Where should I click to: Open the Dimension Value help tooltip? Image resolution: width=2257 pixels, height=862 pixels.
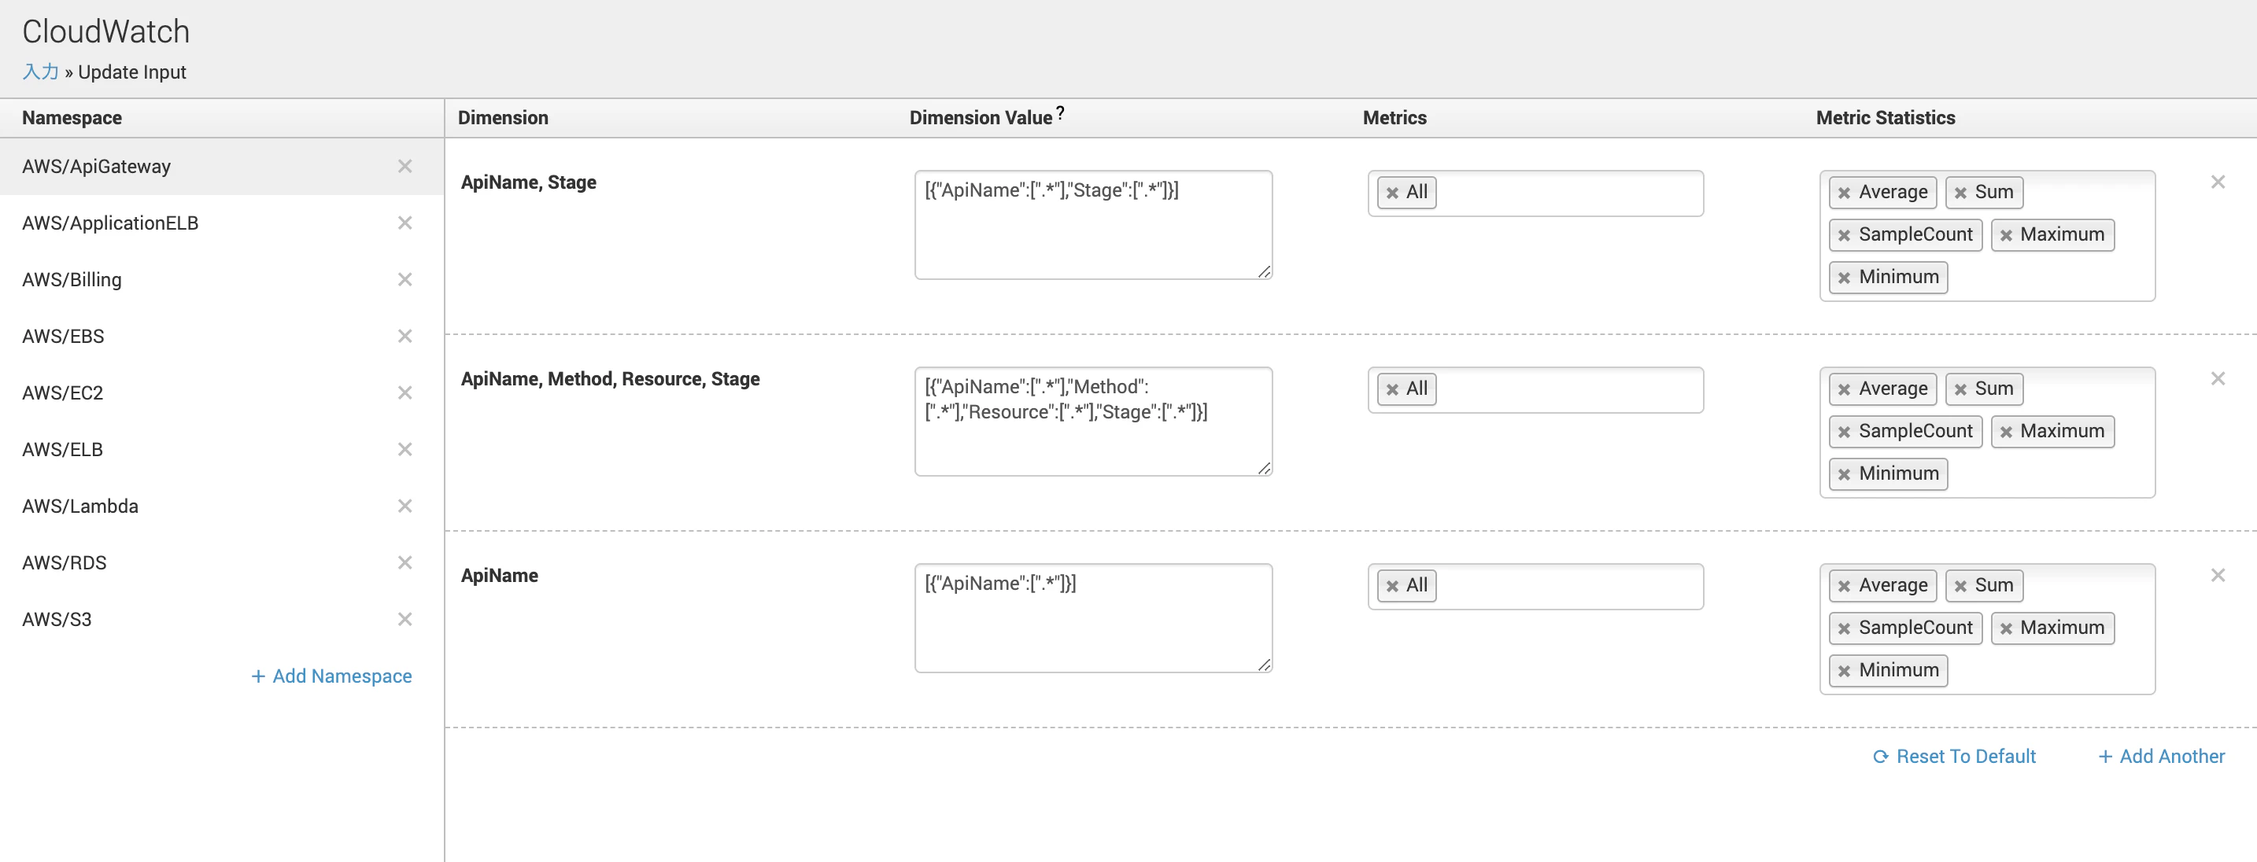1060,113
